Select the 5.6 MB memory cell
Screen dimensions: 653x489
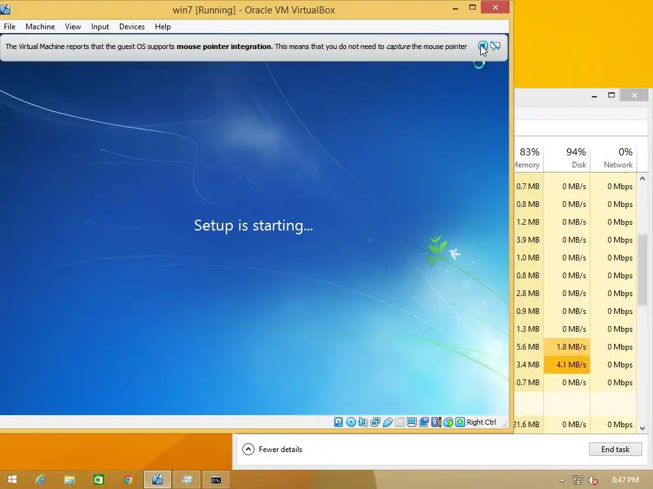click(529, 347)
